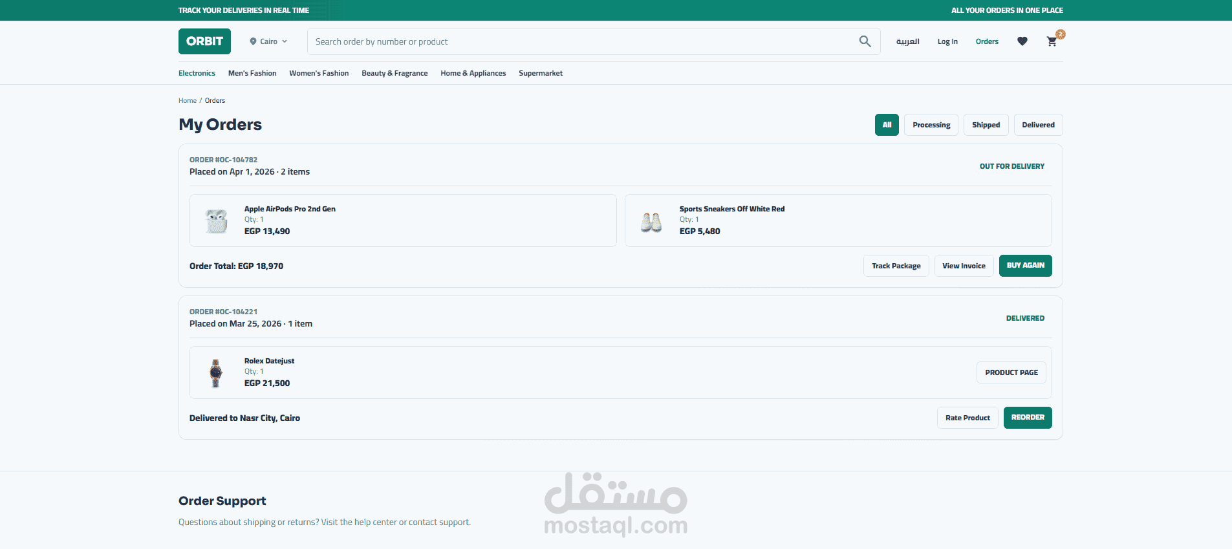Open the Electronics category
This screenshot has width=1232, height=549.
point(197,73)
